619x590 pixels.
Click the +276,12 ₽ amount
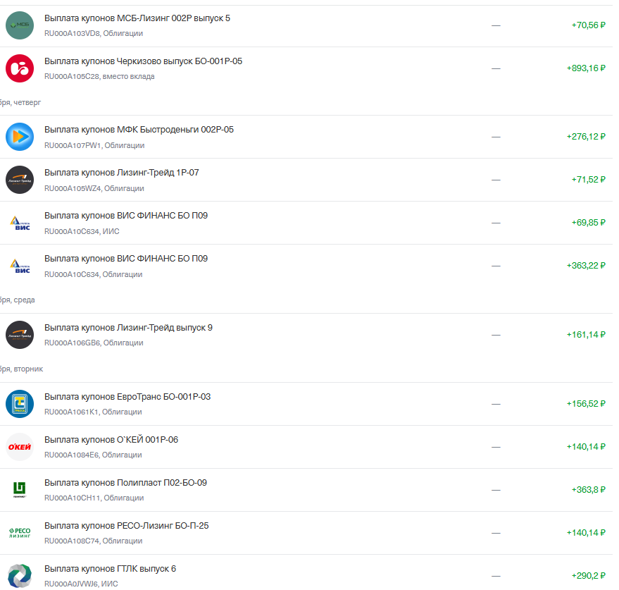586,137
